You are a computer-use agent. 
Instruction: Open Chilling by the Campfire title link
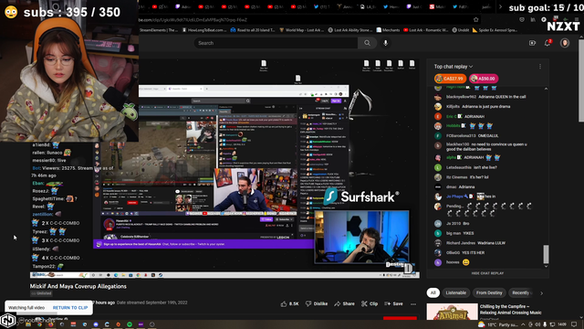[x=510, y=310]
